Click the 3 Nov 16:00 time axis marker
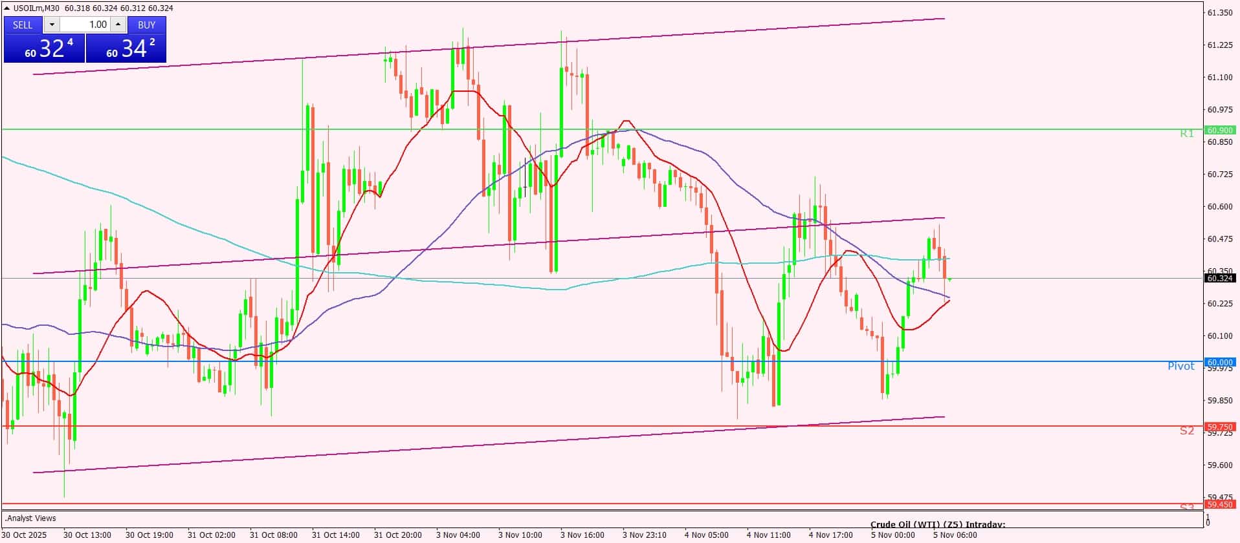This screenshot has height=543, width=1240. coord(582,535)
